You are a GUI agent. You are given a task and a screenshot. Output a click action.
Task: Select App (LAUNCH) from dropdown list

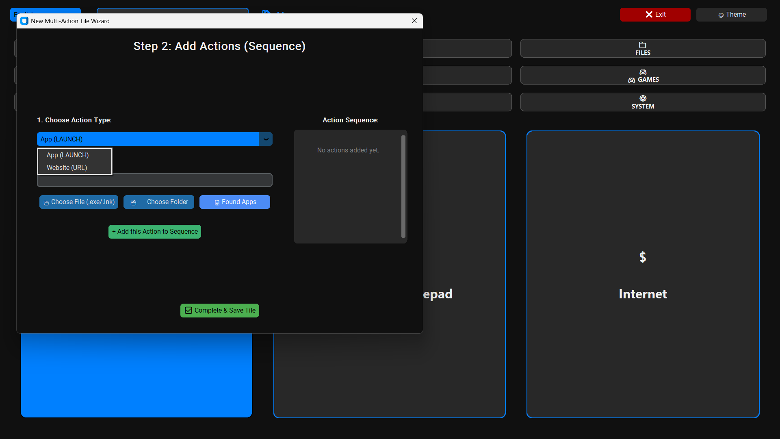pyautogui.click(x=67, y=155)
